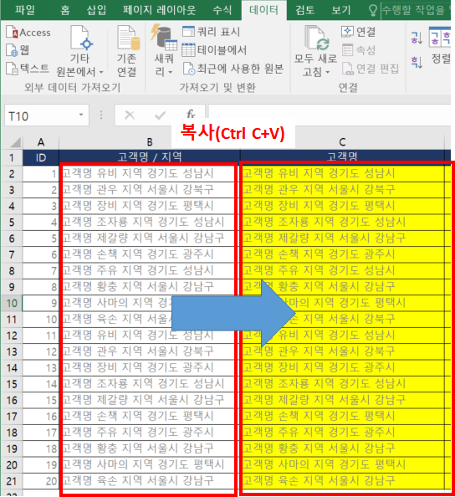Click cell B7 손책 경기도 광주시
This screenshot has height=497, width=455.
pyautogui.click(x=150, y=254)
